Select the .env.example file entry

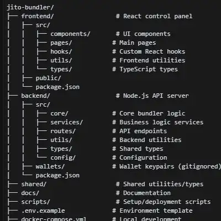43,211
